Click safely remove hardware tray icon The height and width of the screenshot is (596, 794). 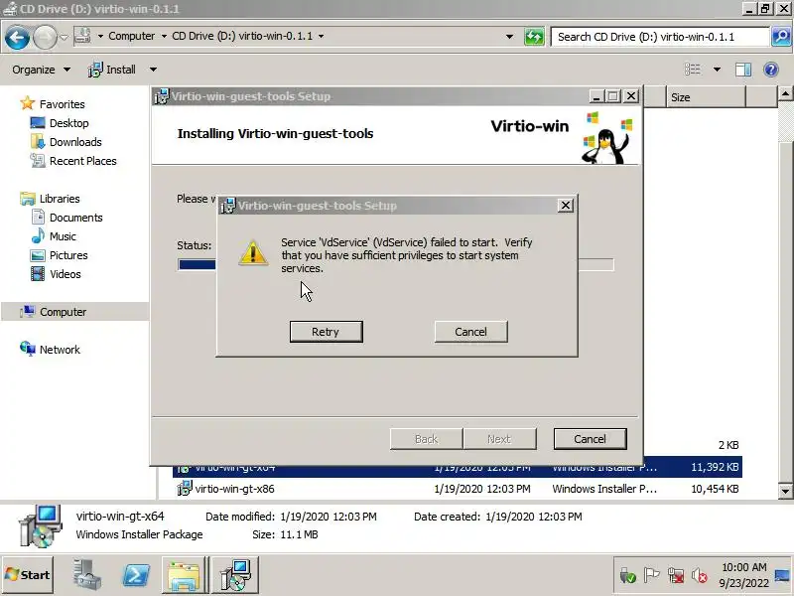[628, 575]
